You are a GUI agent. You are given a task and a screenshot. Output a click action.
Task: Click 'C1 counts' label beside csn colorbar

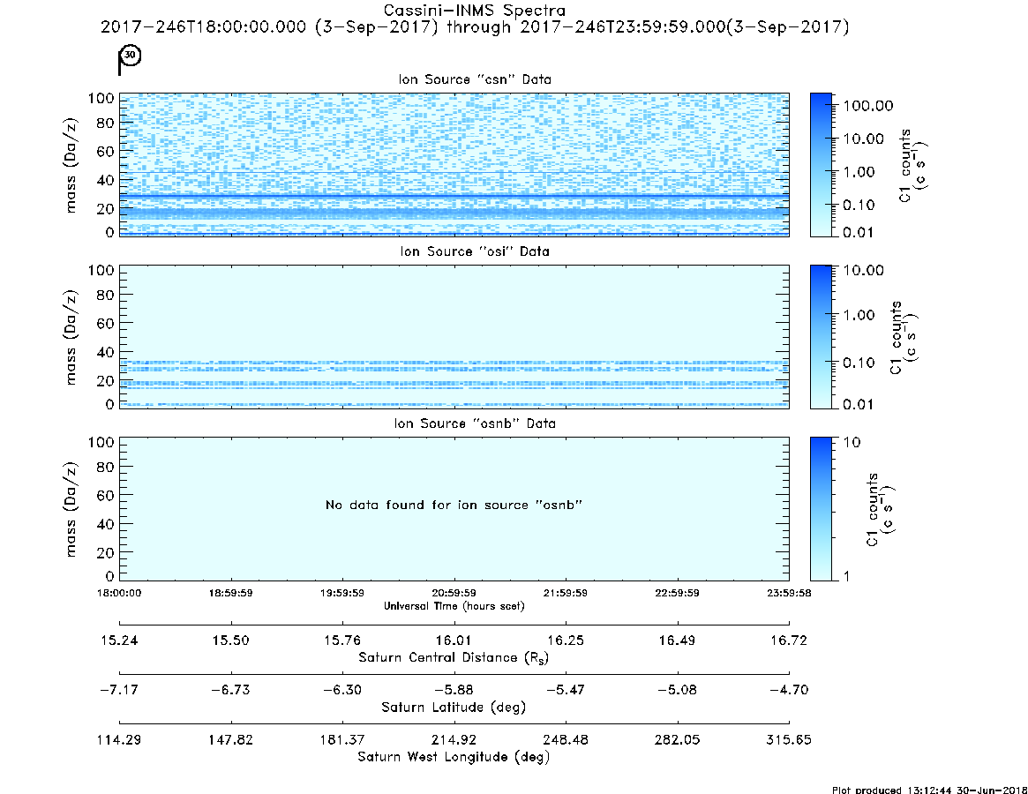tap(904, 165)
